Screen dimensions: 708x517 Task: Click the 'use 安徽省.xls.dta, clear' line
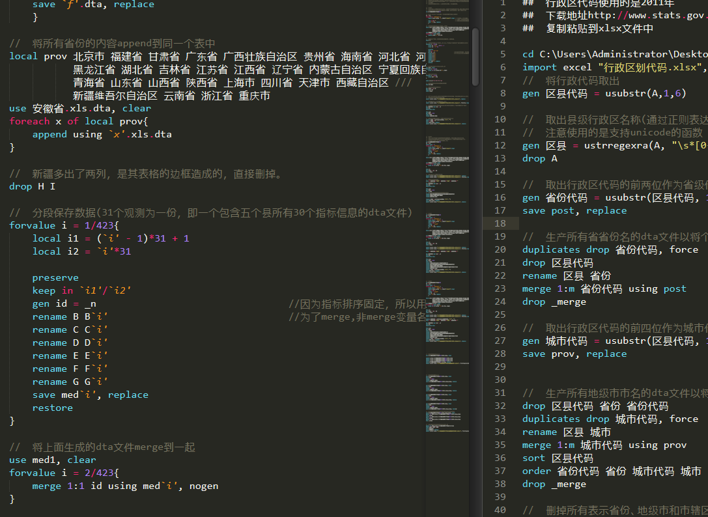coord(79,108)
